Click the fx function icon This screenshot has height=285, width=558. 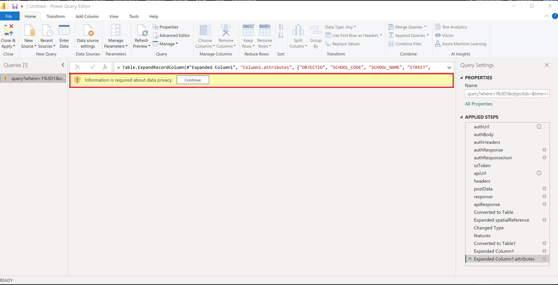[x=105, y=67]
